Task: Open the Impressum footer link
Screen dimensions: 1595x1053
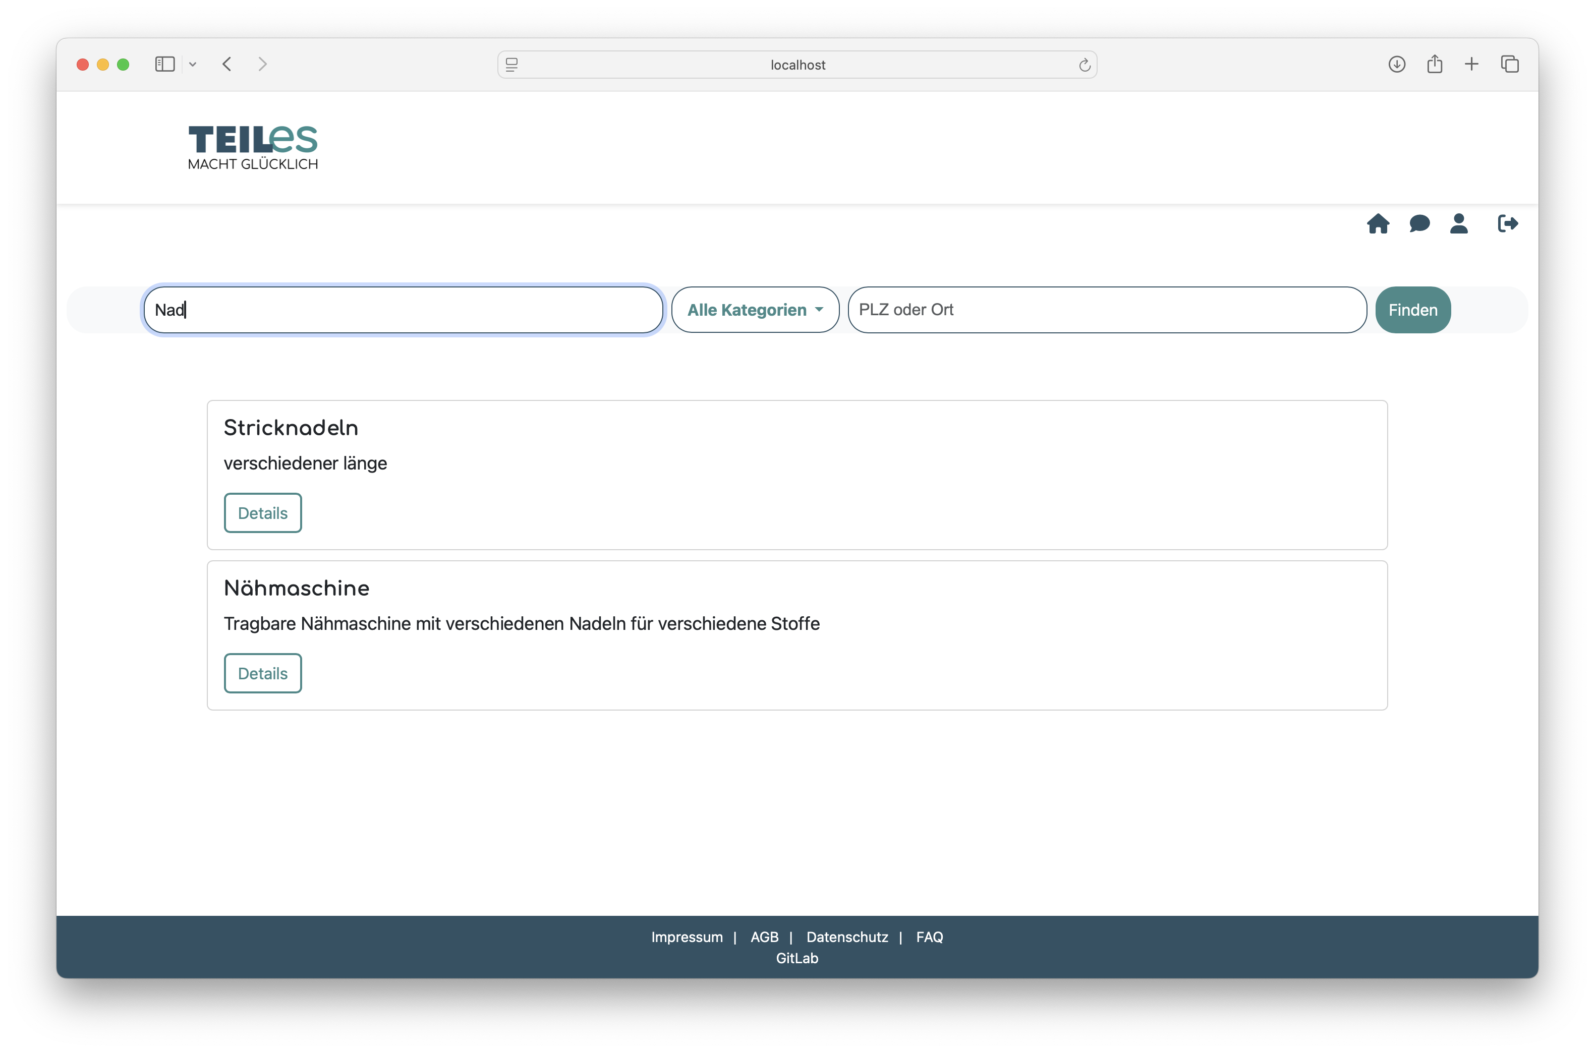Action: [687, 937]
